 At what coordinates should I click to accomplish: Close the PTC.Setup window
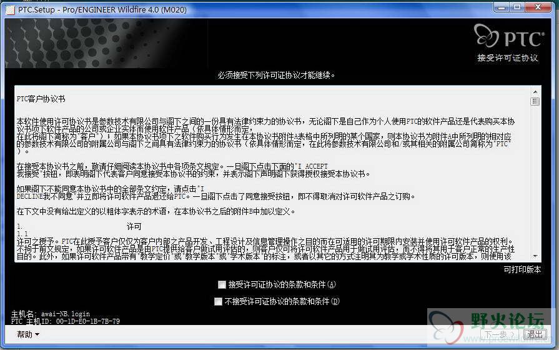tap(538, 7)
